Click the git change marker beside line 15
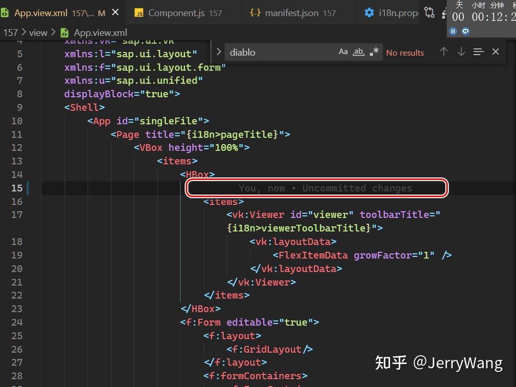The width and height of the screenshot is (516, 387). (x=28, y=188)
